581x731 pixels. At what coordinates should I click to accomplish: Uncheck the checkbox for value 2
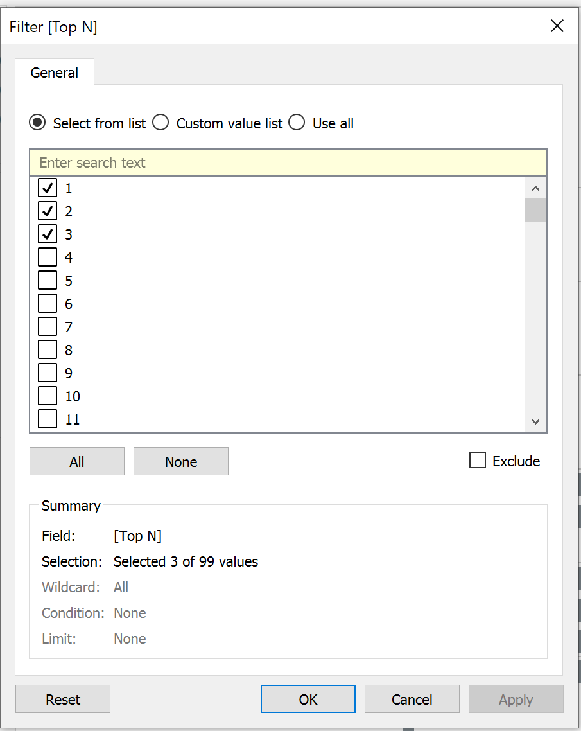(x=48, y=211)
